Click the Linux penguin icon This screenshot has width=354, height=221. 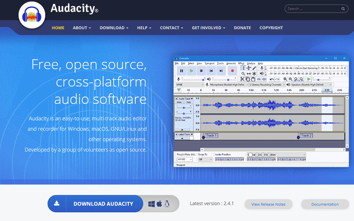(x=167, y=204)
